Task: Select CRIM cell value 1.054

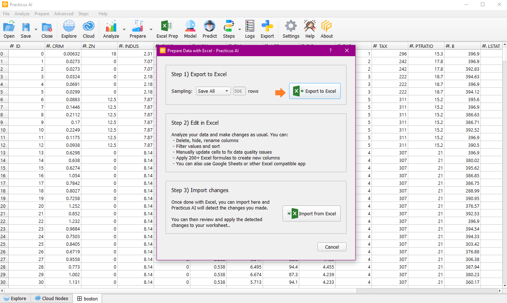Action: tap(63, 175)
